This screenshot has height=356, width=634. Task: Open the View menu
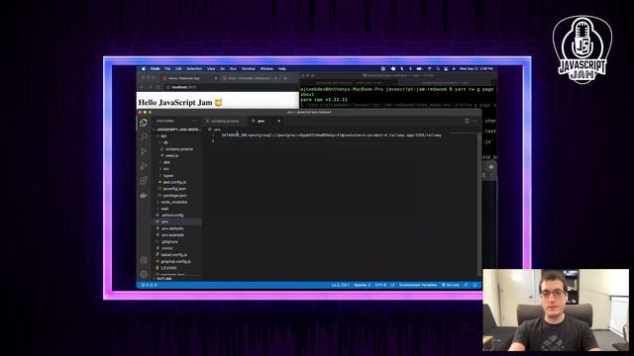[x=211, y=69]
